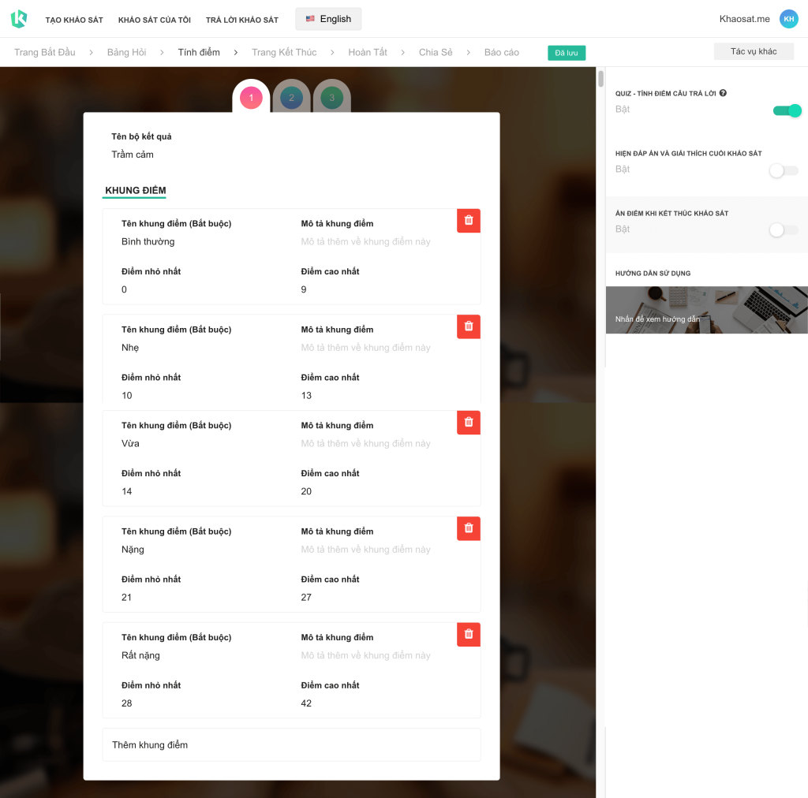Enable ẩn điểm khi kết thúc switch
Screen dimensions: 808x798
tap(784, 230)
